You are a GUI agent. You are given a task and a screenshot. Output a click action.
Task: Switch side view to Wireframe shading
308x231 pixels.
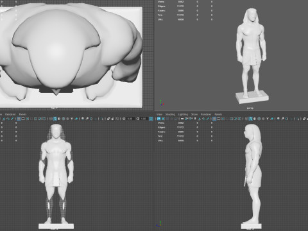click(x=246, y=119)
